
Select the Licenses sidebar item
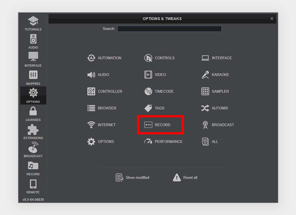pos(33,114)
